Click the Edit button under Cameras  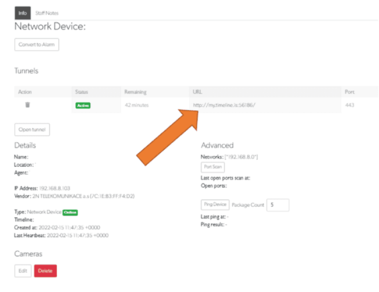[x=22, y=270]
